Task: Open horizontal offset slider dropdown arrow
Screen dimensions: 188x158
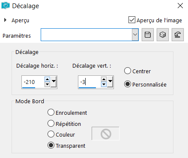Action: 54,82
